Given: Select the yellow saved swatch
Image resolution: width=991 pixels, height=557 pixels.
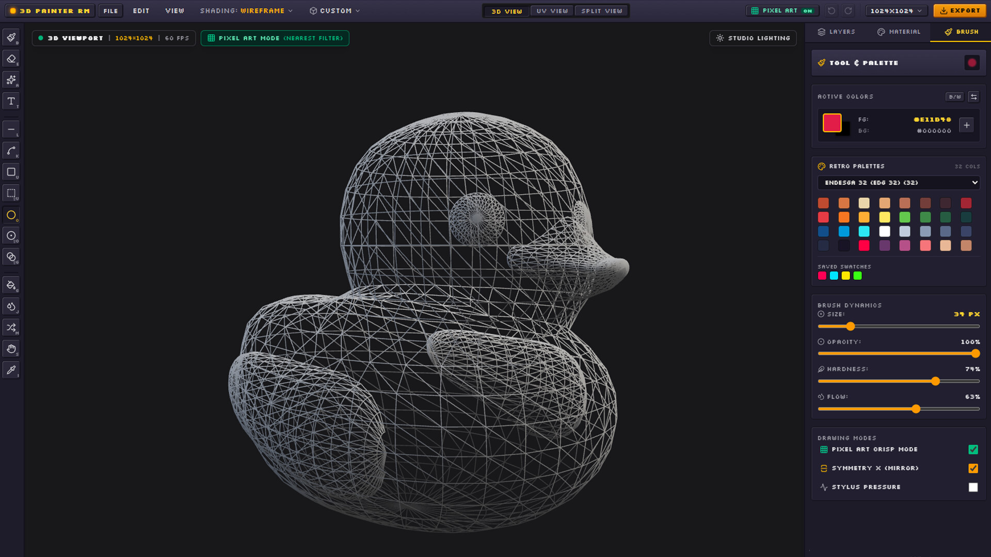Looking at the screenshot, I should pos(845,276).
